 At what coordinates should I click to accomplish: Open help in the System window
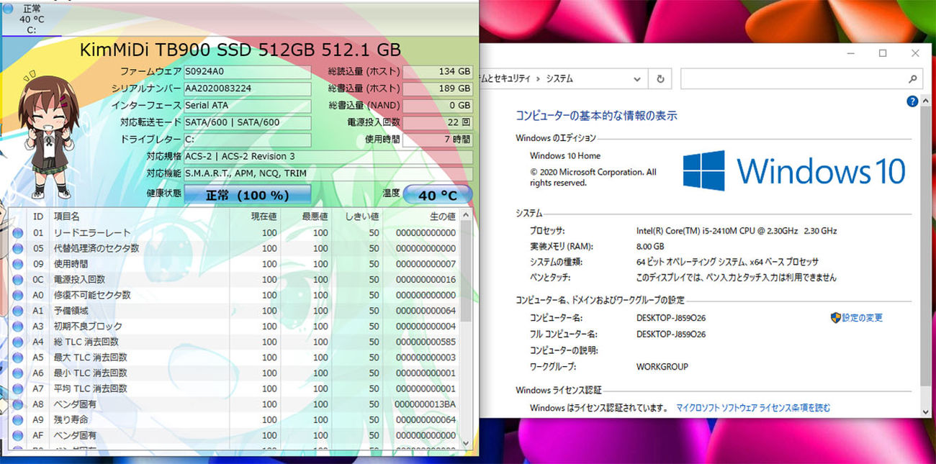coord(912,101)
